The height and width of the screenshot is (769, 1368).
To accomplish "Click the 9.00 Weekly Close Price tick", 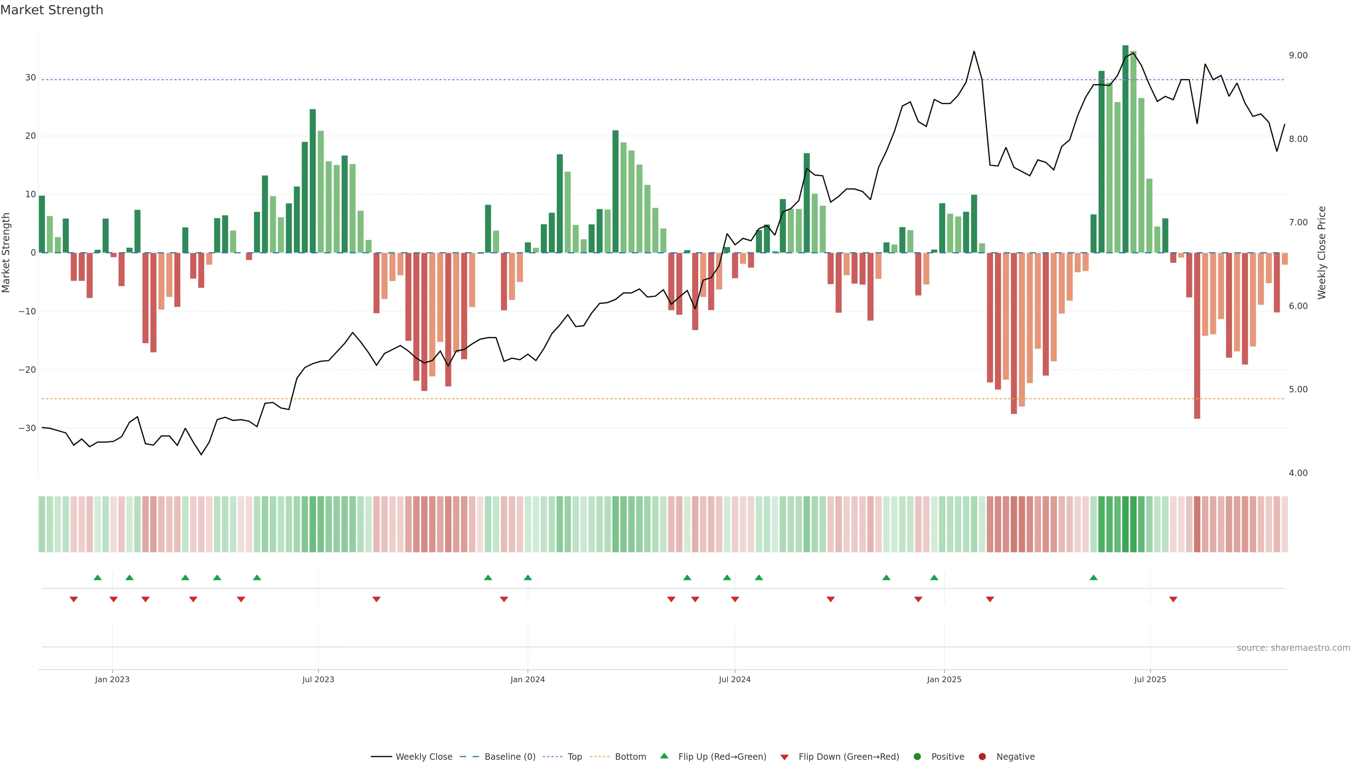I will pos(1298,56).
